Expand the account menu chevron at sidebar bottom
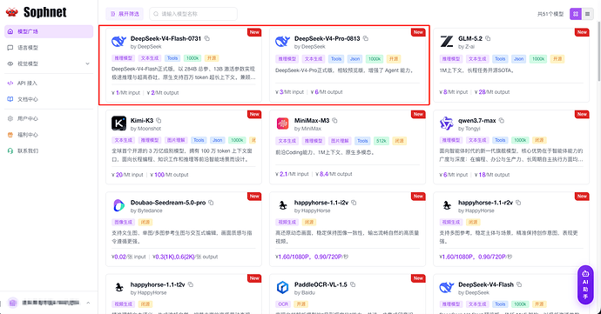The width and height of the screenshot is (601, 314). tap(88, 303)
